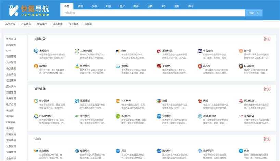Click 更多 in CRM section
This screenshot has height=161, width=280.
pos(267,139)
